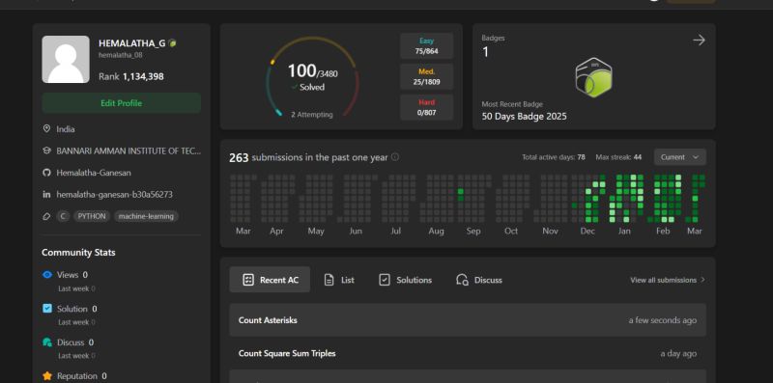Click the LinkedIn icon in profile sidebar
The image size is (773, 383).
pyautogui.click(x=46, y=195)
